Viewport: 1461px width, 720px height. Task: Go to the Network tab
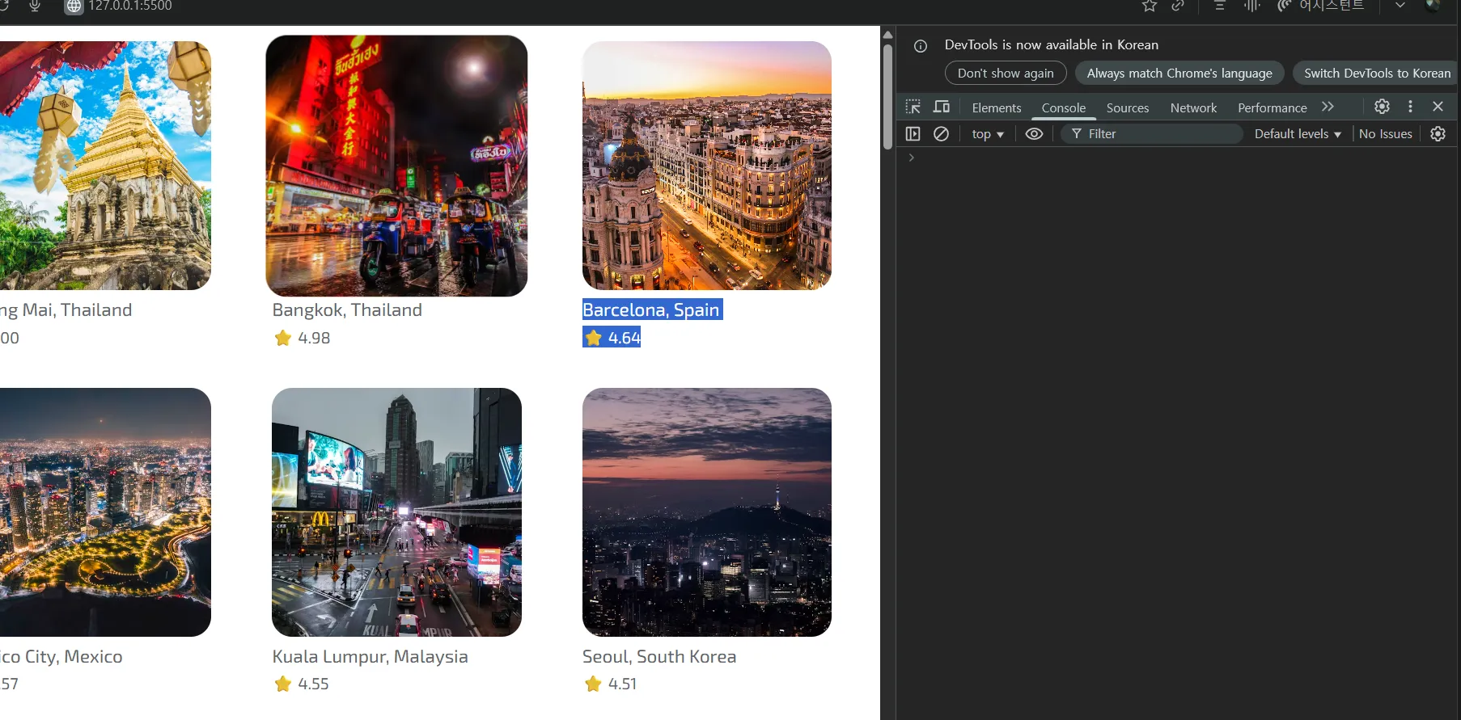(1193, 107)
